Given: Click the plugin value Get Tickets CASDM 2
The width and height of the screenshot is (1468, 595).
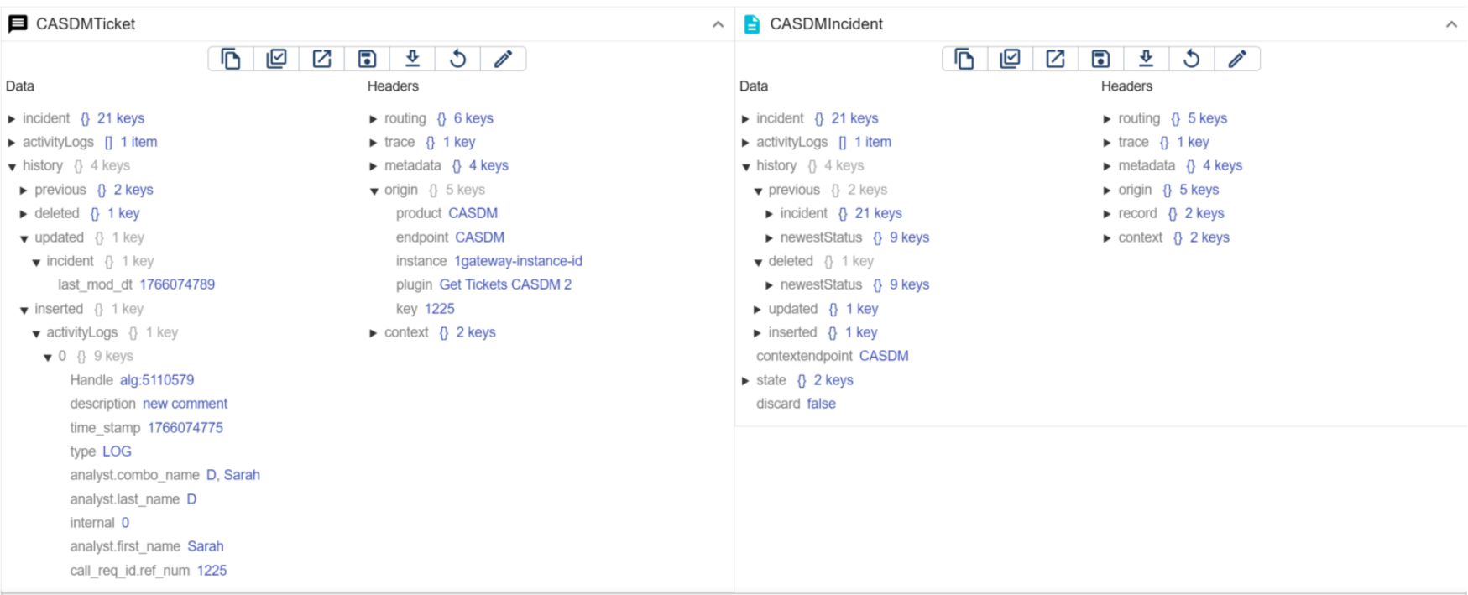Looking at the screenshot, I should pos(505,284).
